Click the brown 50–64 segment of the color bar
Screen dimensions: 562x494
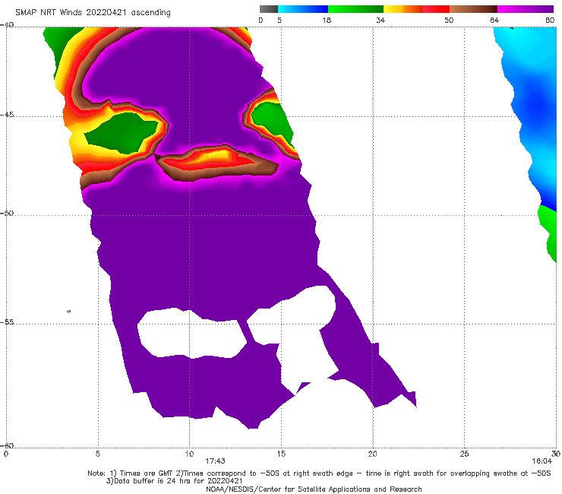click(473, 9)
